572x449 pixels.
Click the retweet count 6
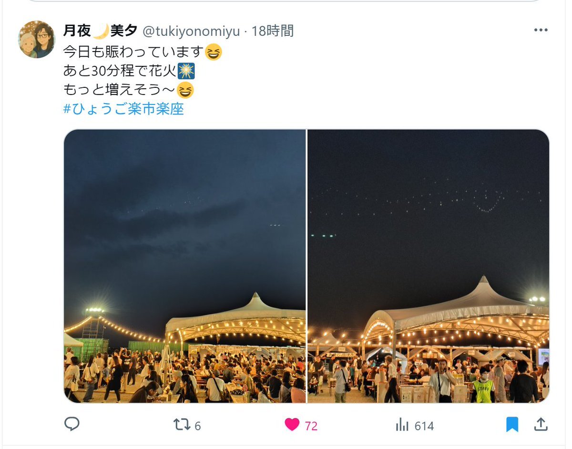point(197,426)
